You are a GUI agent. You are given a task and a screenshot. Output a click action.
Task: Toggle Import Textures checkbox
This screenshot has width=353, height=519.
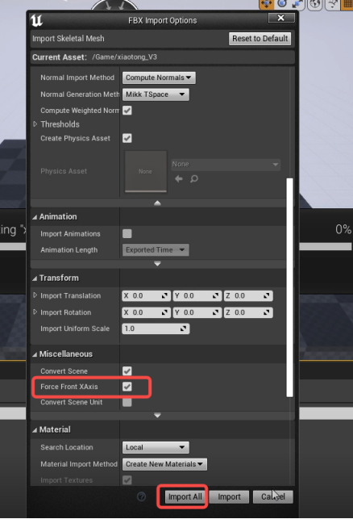[127, 480]
